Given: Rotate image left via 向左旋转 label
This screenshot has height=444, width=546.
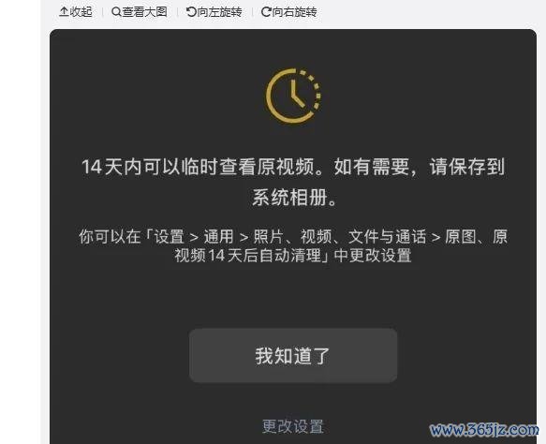Looking at the screenshot, I should [x=219, y=12].
